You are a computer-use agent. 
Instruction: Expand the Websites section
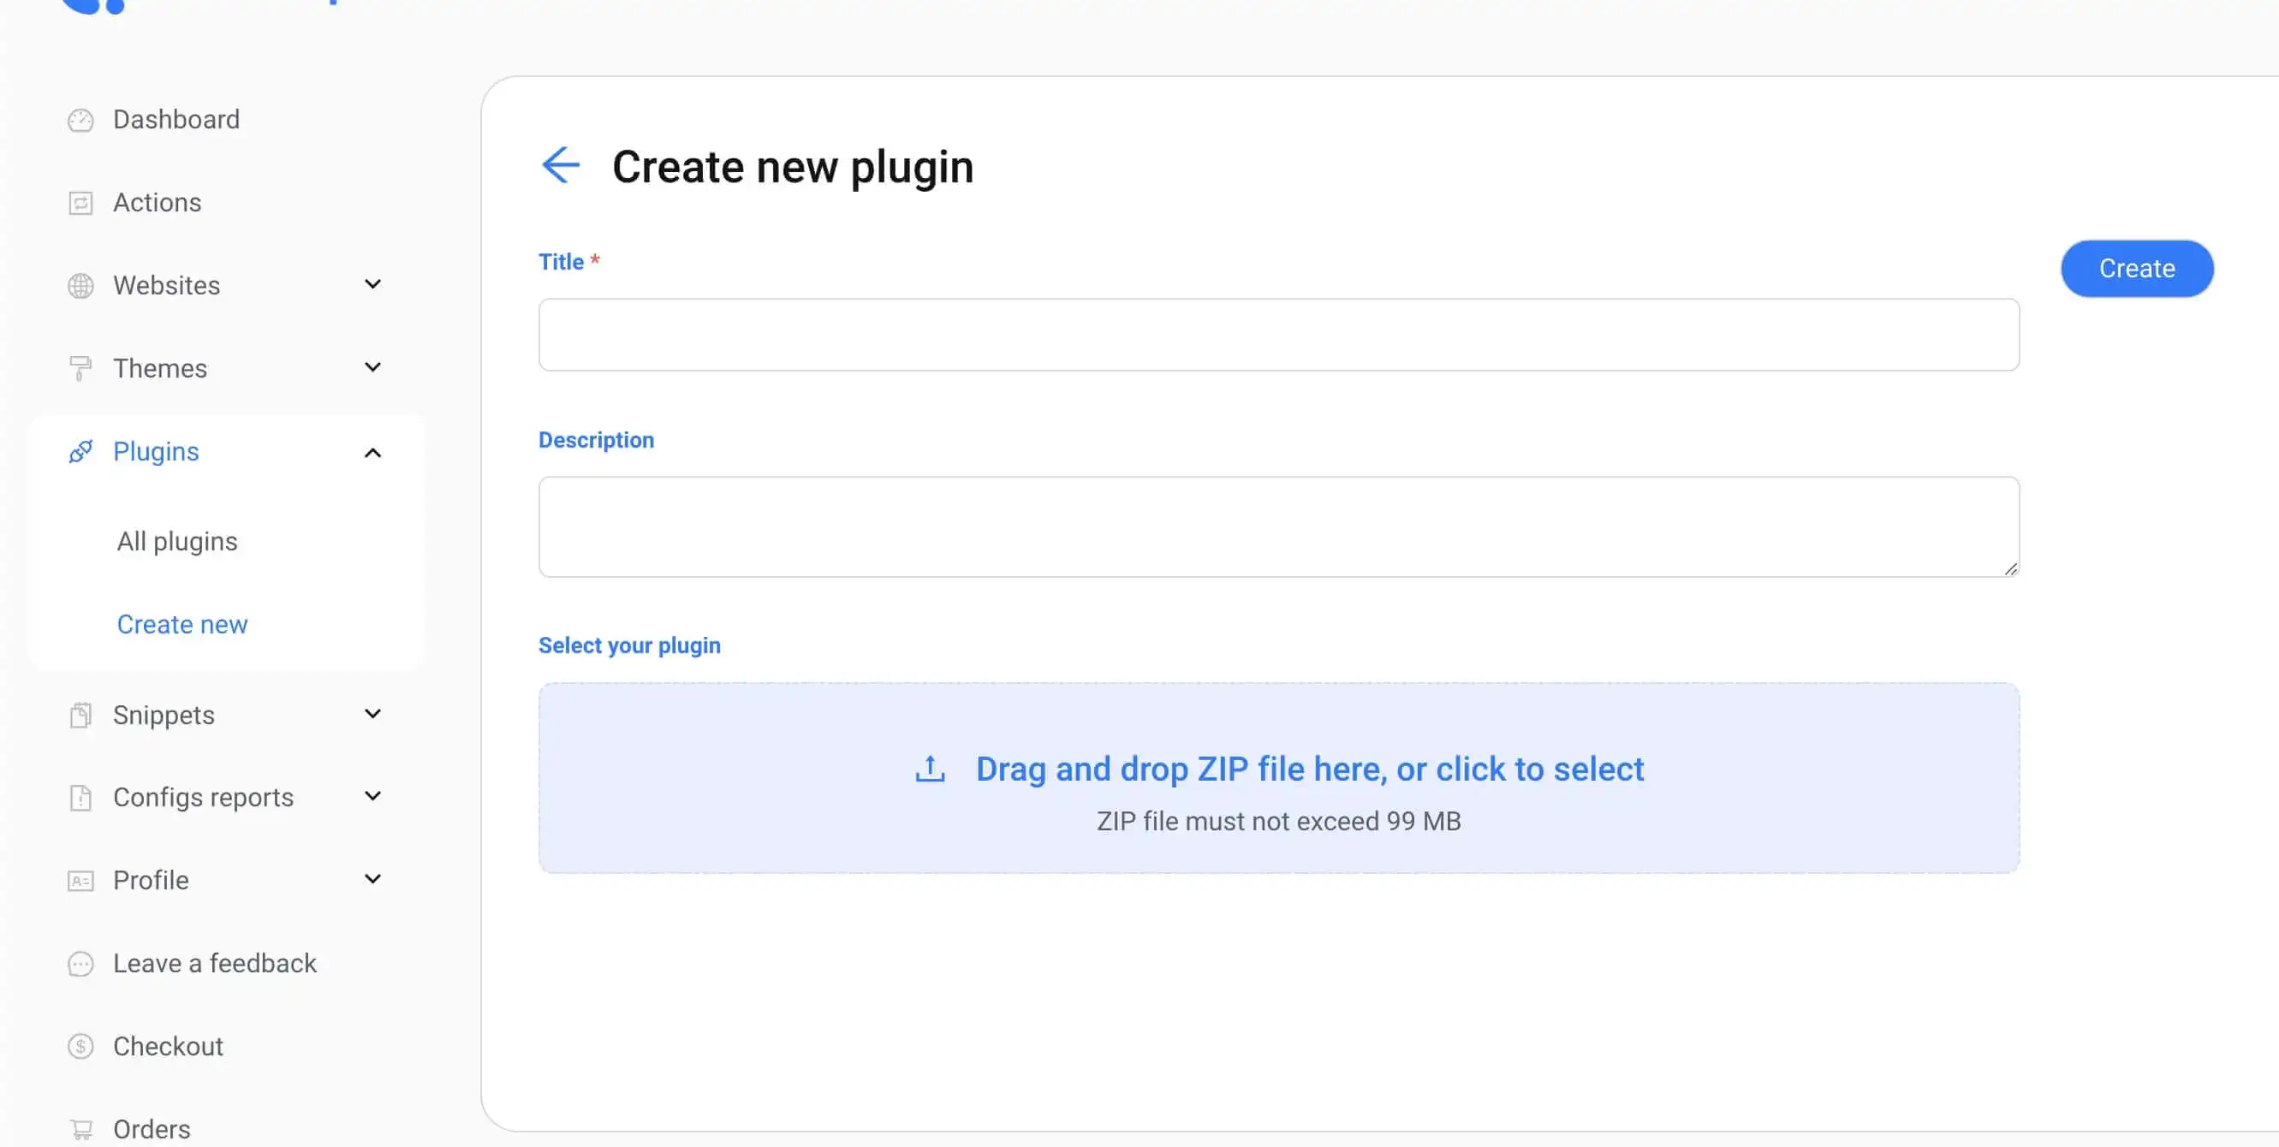point(372,285)
